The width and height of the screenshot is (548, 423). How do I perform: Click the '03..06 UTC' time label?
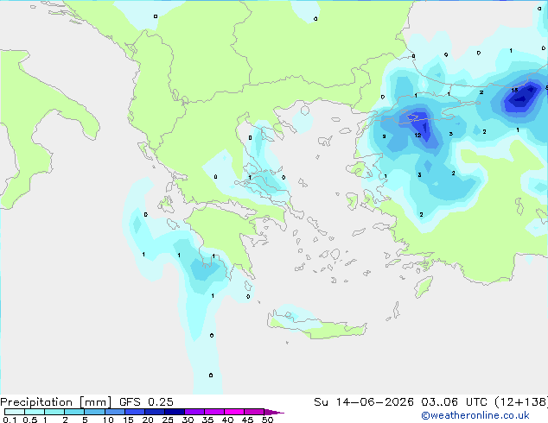pyautogui.click(x=454, y=402)
